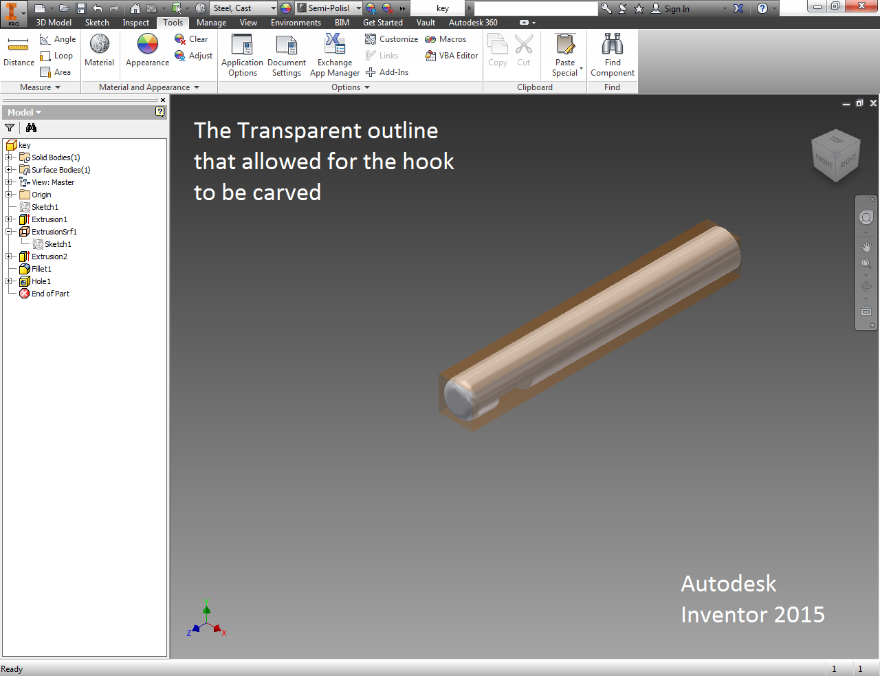
Task: Switch to the Environments tab
Action: [296, 23]
